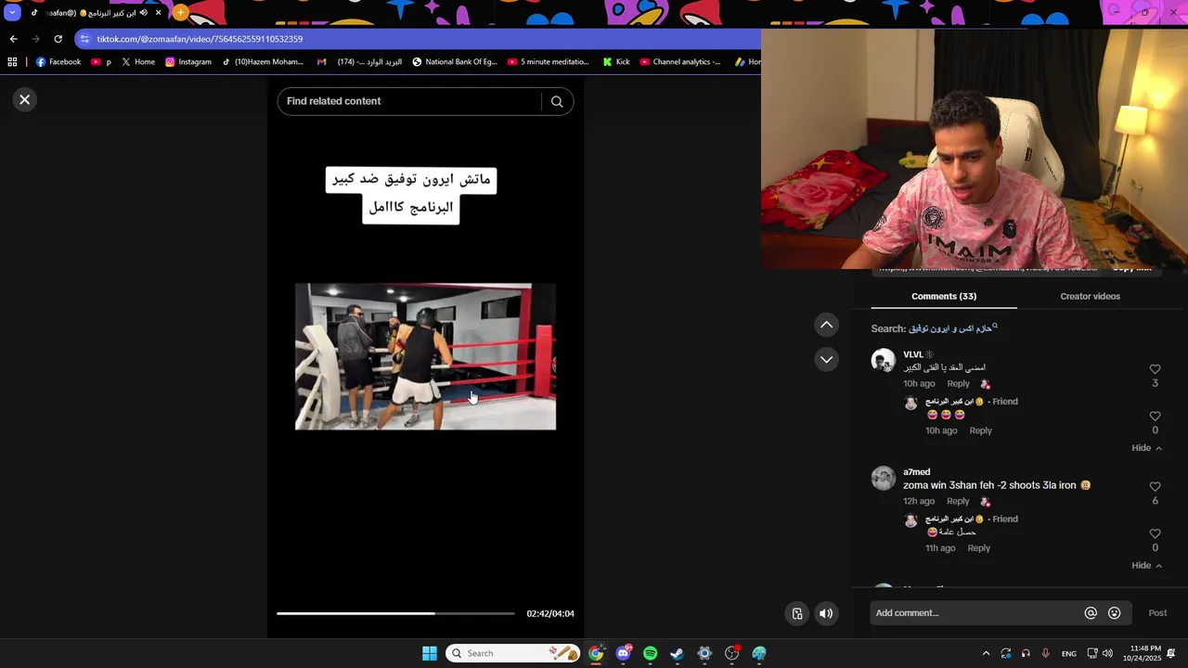The height and width of the screenshot is (668, 1188).
Task: Open the Apps grid in bookmarks bar
Action: point(12,62)
